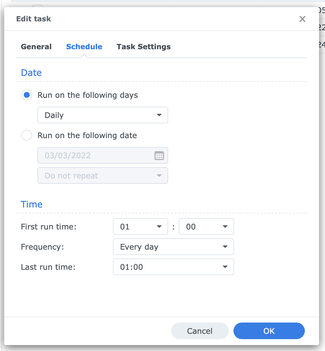Open the Frequency Every day dropdown

(x=173, y=247)
